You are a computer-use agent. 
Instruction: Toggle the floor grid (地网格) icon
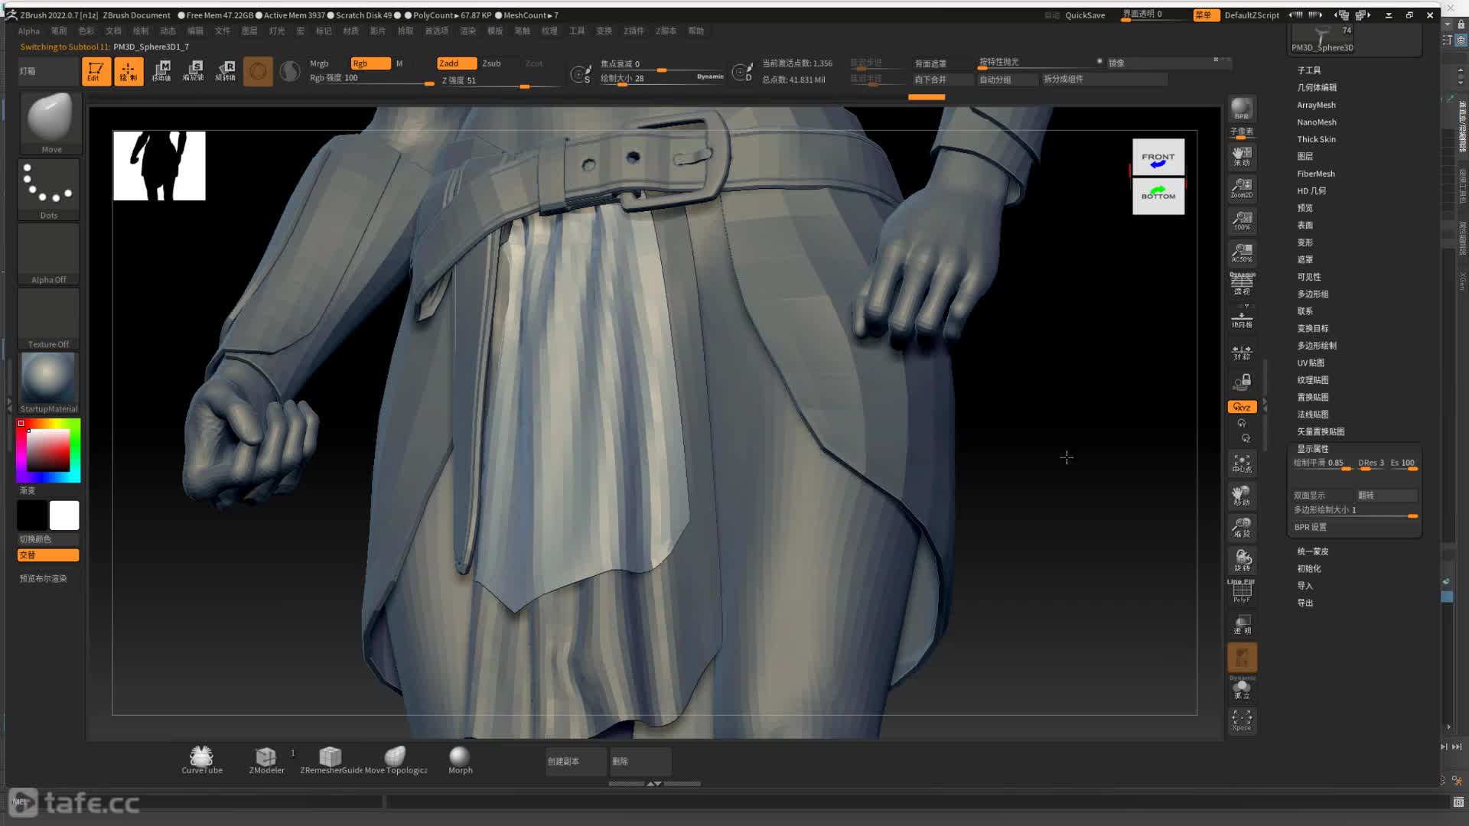click(x=1242, y=317)
